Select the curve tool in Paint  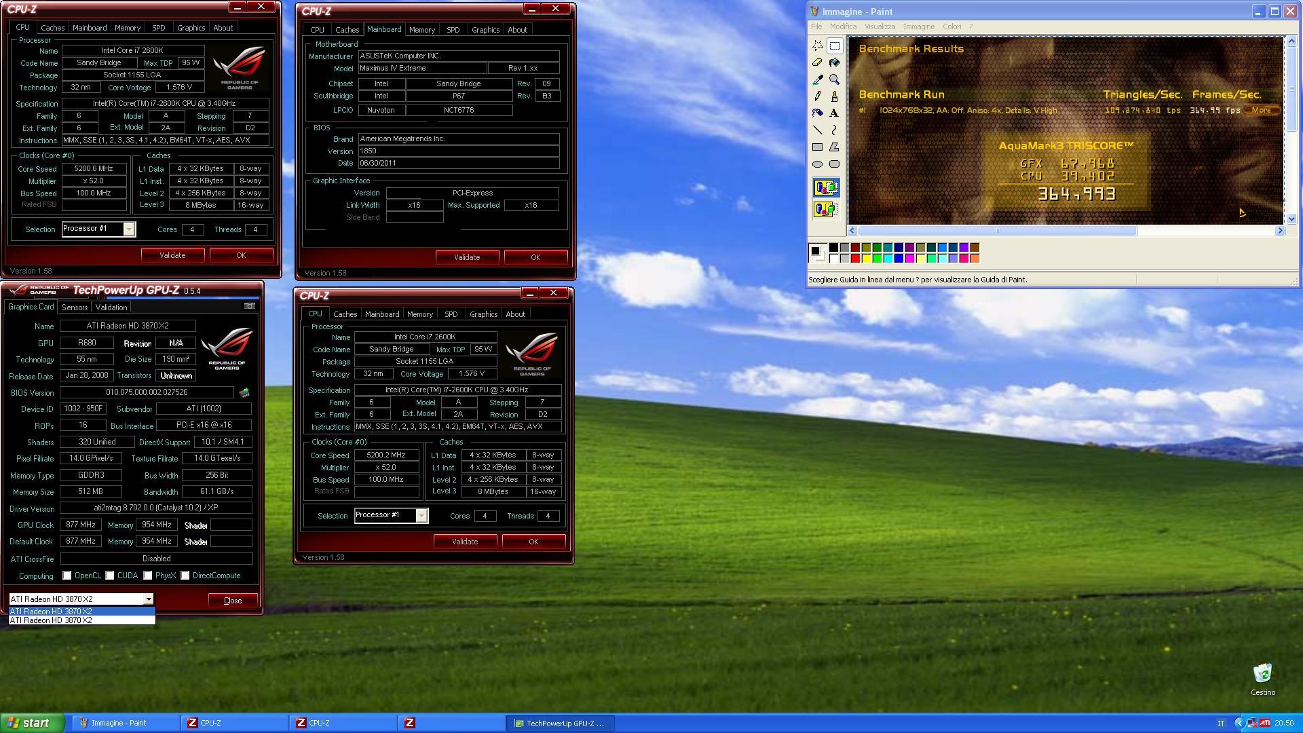point(835,130)
